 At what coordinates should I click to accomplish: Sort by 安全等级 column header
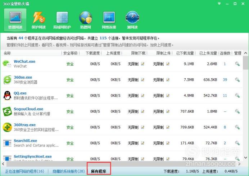click(71, 53)
